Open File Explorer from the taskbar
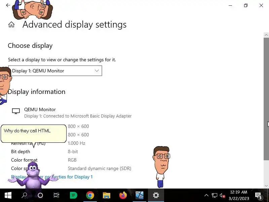The height and width of the screenshot is (202, 269). [106, 195]
